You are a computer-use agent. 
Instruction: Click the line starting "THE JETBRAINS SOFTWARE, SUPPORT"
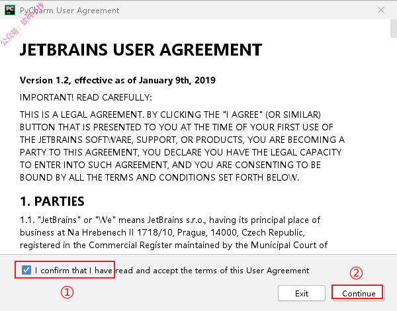(183, 140)
